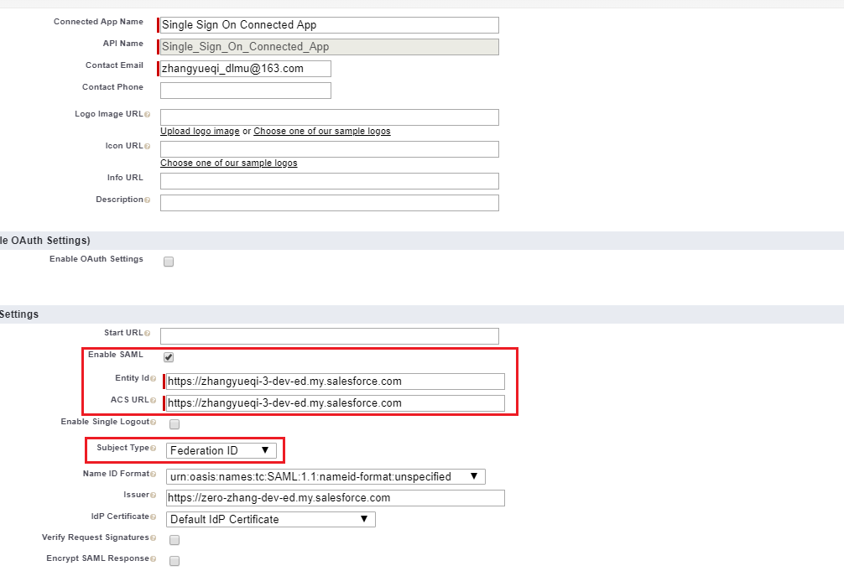844x571 pixels.
Task: Open help icon beside Subject Type label
Action: [154, 449]
